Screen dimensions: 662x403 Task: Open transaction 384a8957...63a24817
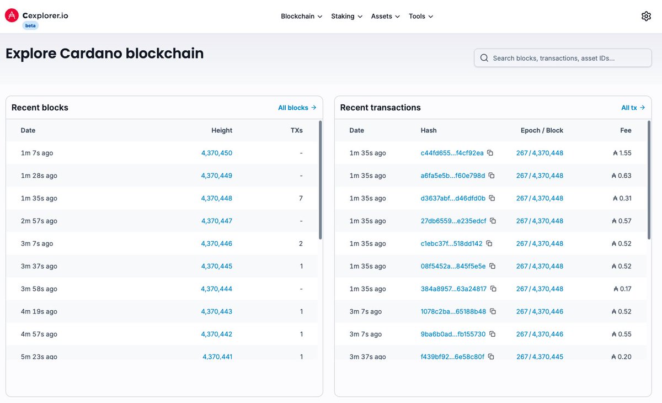tap(453, 289)
